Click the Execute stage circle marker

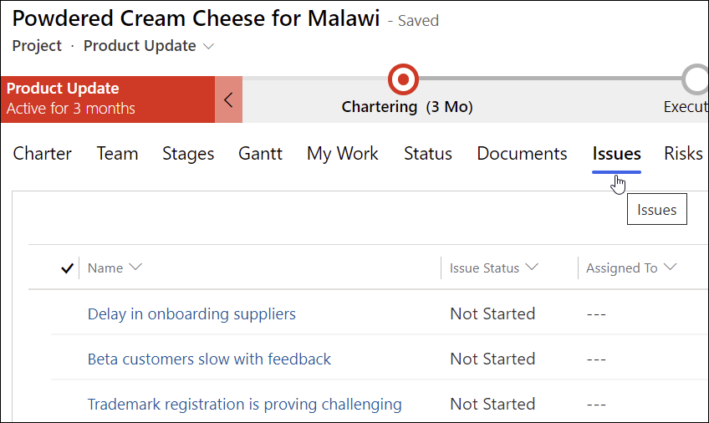click(696, 79)
